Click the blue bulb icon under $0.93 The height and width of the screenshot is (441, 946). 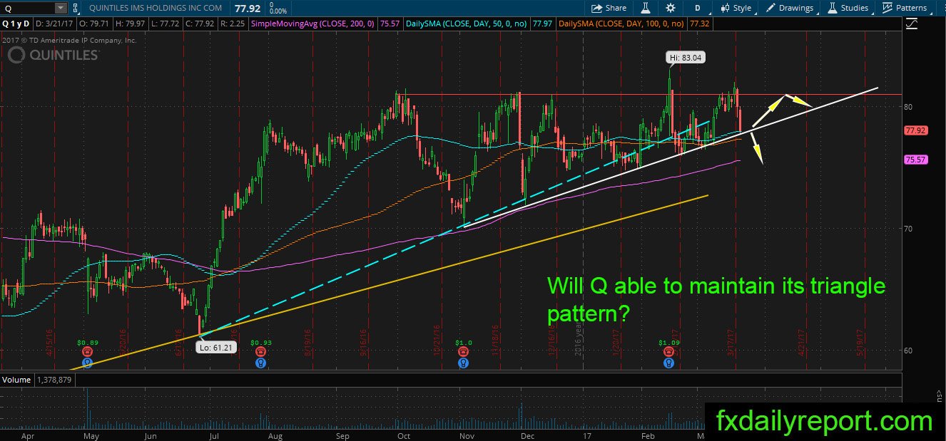pyautogui.click(x=261, y=363)
